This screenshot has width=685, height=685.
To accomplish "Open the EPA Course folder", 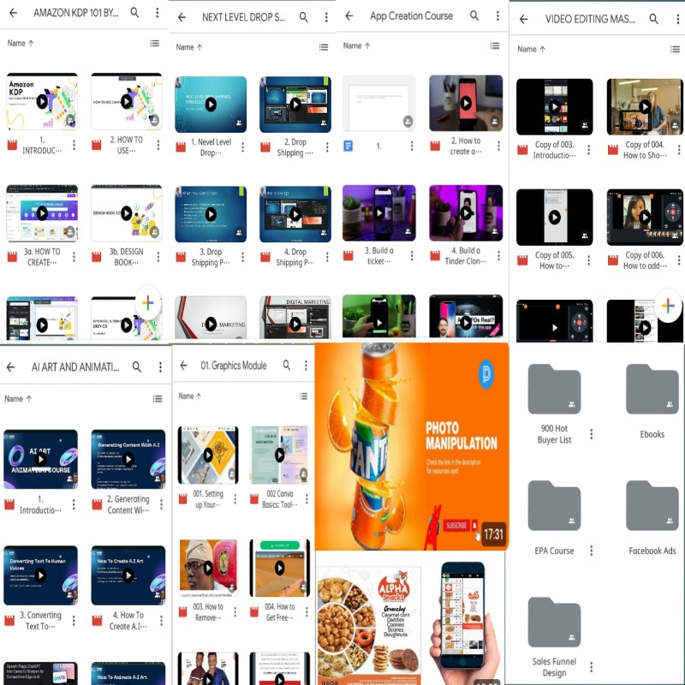I will pyautogui.click(x=554, y=505).
